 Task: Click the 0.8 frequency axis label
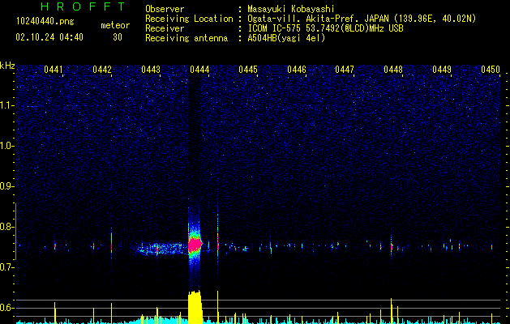7,227
